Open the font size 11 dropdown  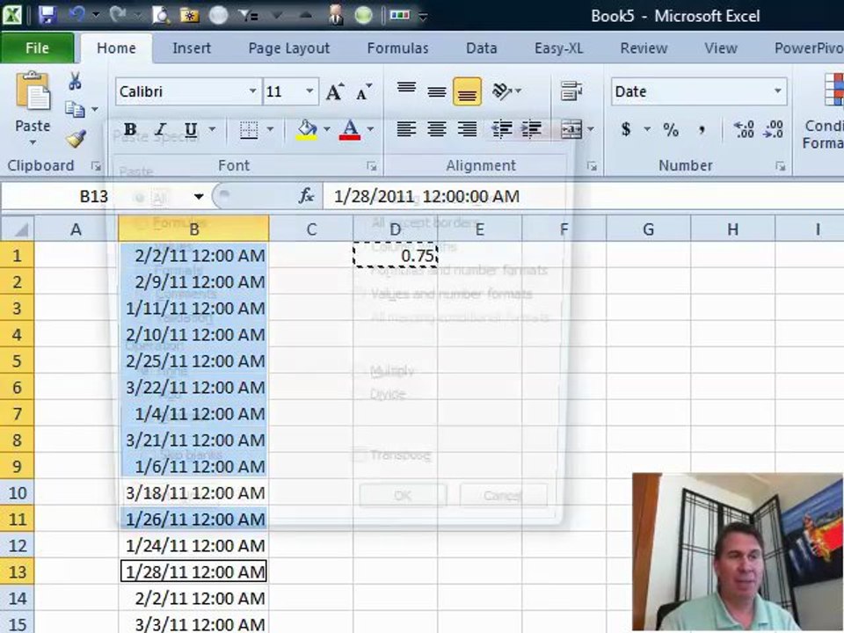point(309,91)
